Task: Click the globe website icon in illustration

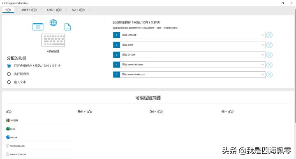Action: click(53, 23)
